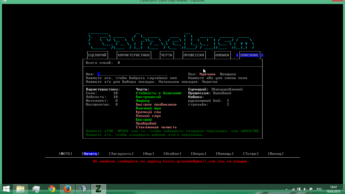
Task: Go to the СЦЕНАРИЙ tab
Action: coord(97,55)
